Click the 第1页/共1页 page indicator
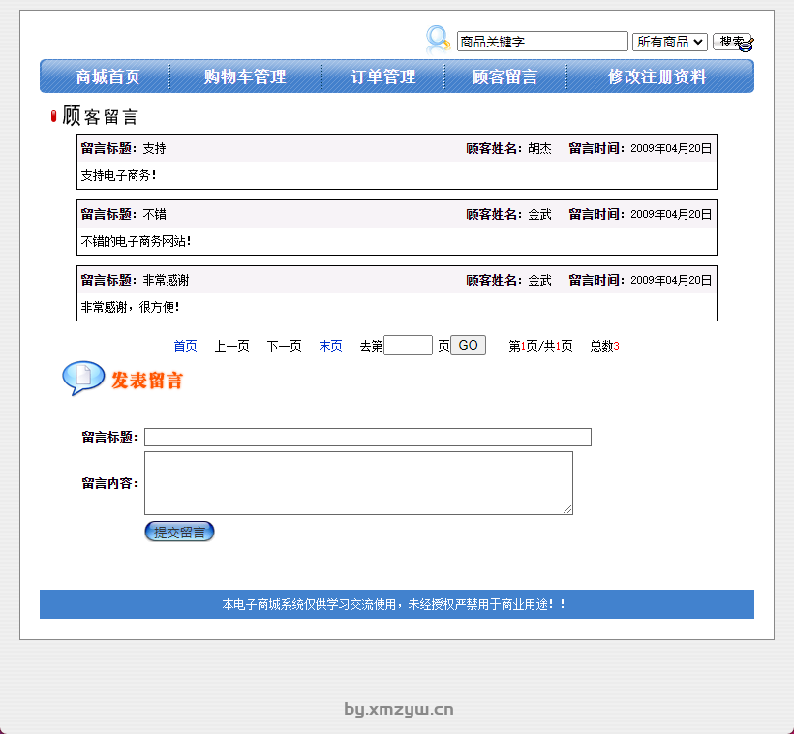 point(541,346)
